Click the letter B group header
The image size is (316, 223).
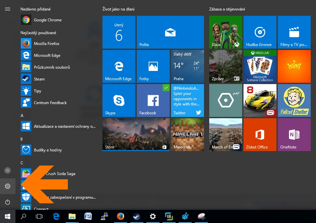coord(22,139)
